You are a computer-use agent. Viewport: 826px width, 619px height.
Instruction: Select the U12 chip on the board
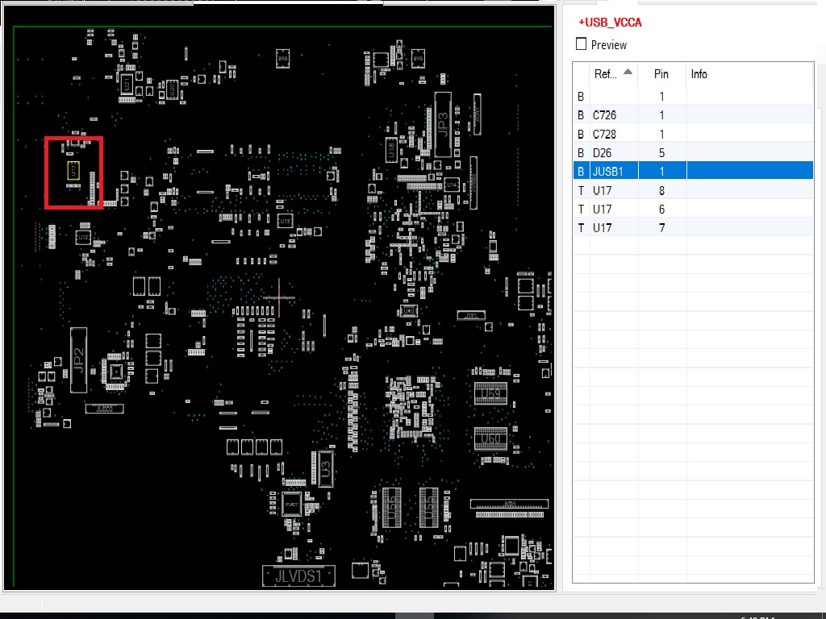[83, 238]
